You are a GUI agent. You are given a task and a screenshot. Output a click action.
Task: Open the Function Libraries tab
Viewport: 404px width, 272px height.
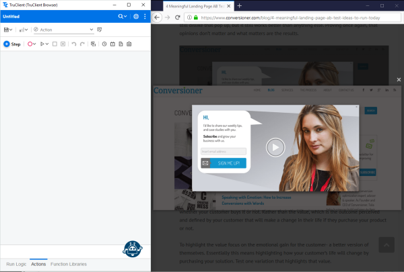point(69,265)
